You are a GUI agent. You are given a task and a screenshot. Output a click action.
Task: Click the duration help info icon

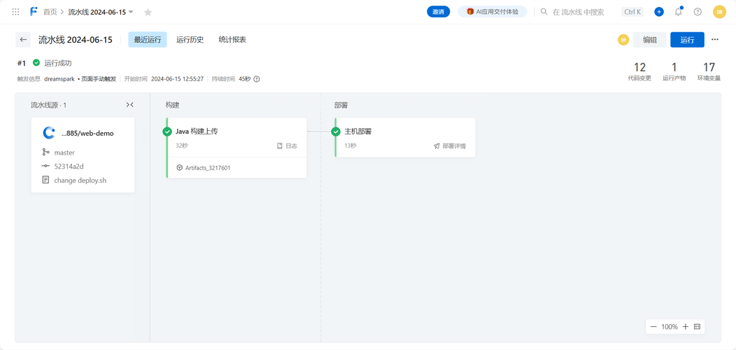pyautogui.click(x=257, y=79)
